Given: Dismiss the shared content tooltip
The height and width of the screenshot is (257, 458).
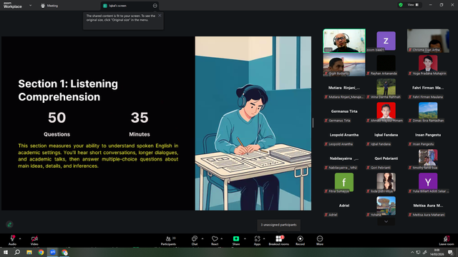Looking at the screenshot, I should coord(160,16).
